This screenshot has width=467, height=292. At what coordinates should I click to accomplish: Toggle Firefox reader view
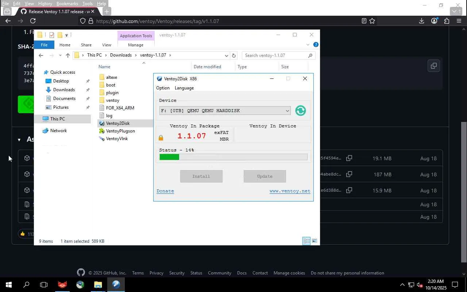[364, 21]
